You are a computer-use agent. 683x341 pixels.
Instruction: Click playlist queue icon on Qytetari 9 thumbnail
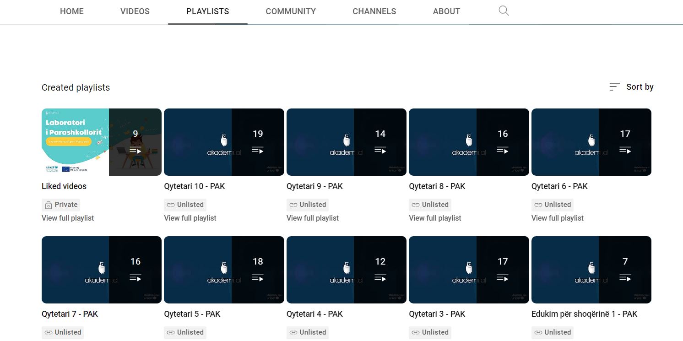pyautogui.click(x=380, y=150)
